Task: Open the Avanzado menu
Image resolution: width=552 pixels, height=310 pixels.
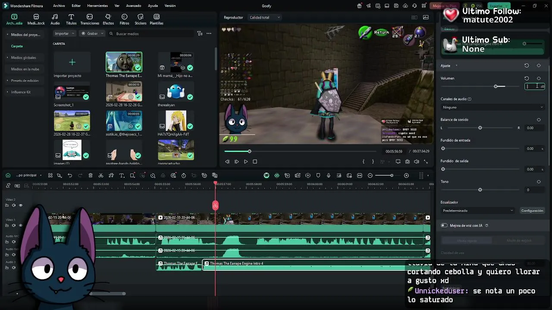Action: [134, 6]
